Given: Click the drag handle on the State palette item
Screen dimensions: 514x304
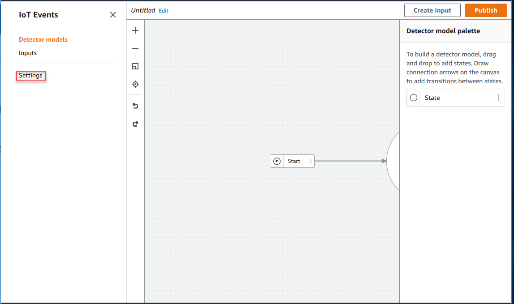Looking at the screenshot, I should (499, 98).
